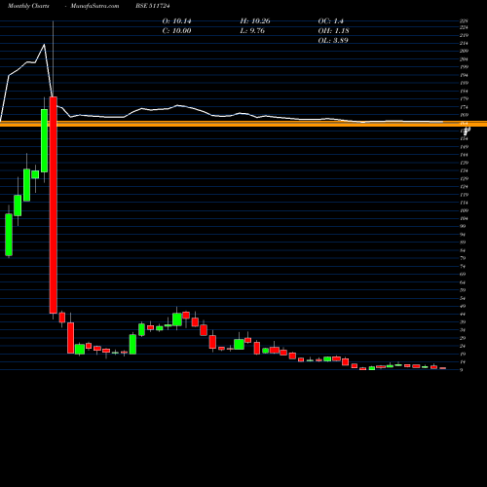
Task: Click the "BSE 511724" symbol label
Action: click(153, 6)
